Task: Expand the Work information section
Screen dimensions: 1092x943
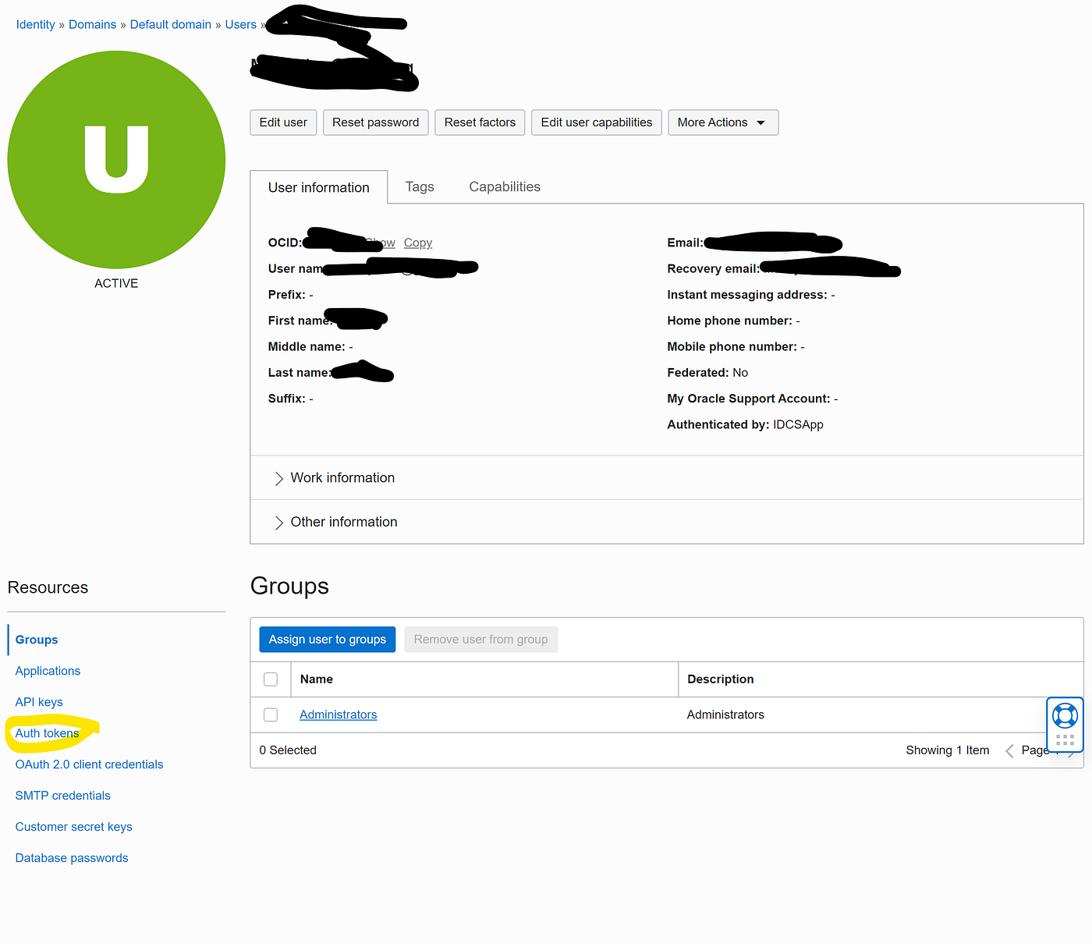Action: click(335, 478)
